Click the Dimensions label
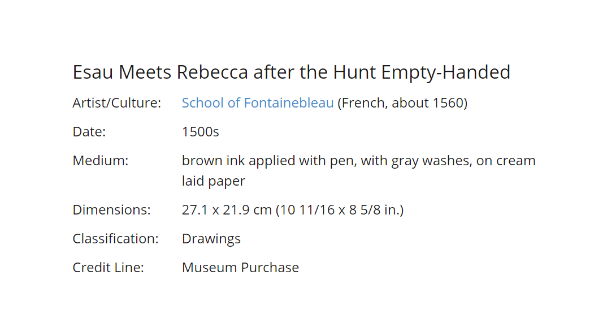The height and width of the screenshot is (322, 594). point(111,210)
